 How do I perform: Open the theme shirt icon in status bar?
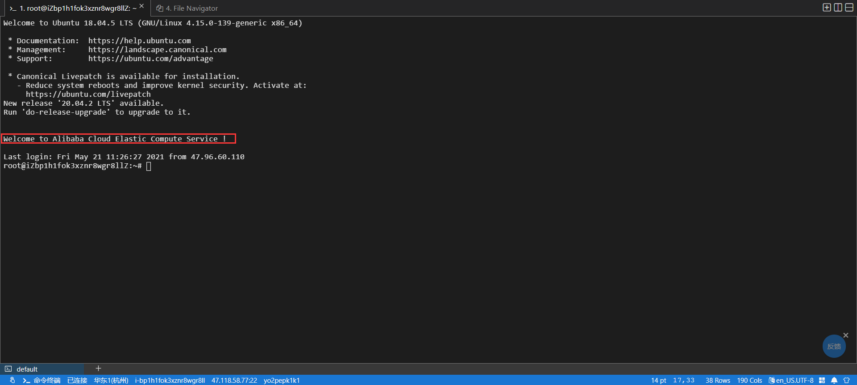[x=846, y=381]
